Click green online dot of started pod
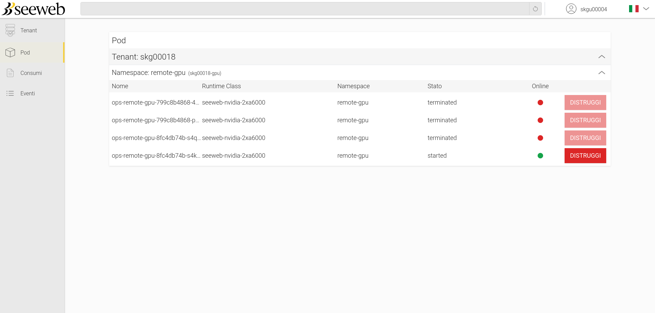This screenshot has height=313, width=655. click(540, 156)
